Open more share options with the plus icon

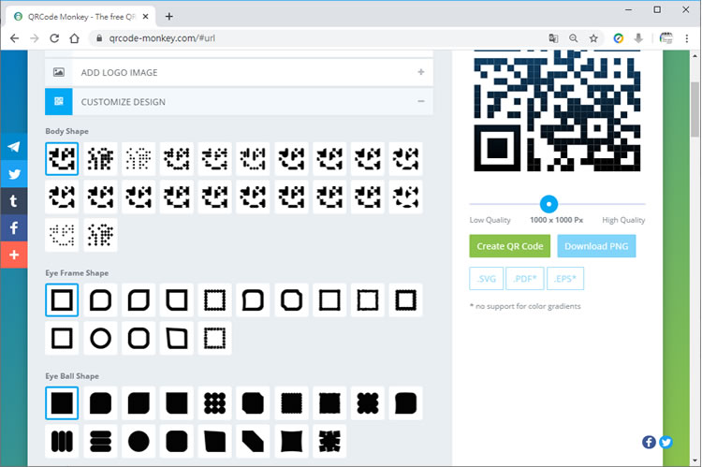(14, 255)
